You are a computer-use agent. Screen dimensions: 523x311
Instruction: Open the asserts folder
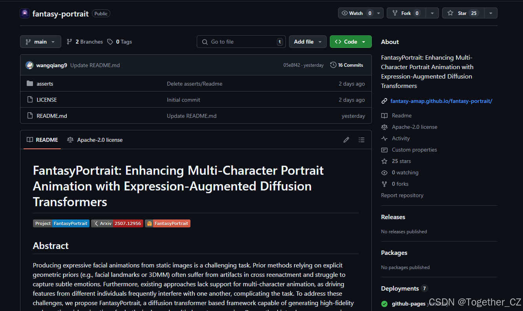[45, 83]
